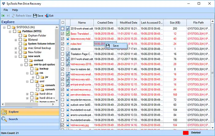Image resolution: width=215 pixels, height=136 pixels.
Task: Sort by the File Path column header
Action: 198,22
